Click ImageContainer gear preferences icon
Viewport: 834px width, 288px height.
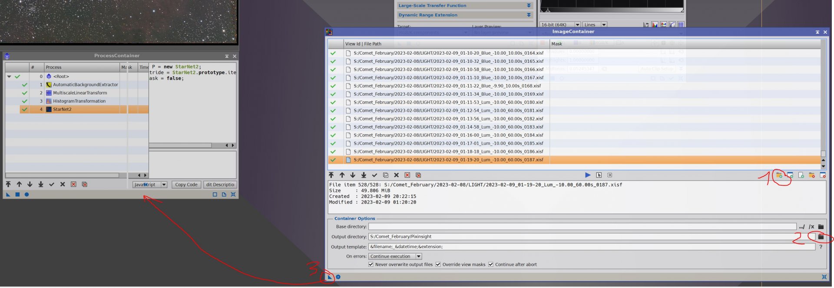click(x=338, y=277)
